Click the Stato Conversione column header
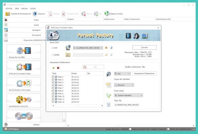The width and height of the screenshot is (198, 134). [139, 19]
